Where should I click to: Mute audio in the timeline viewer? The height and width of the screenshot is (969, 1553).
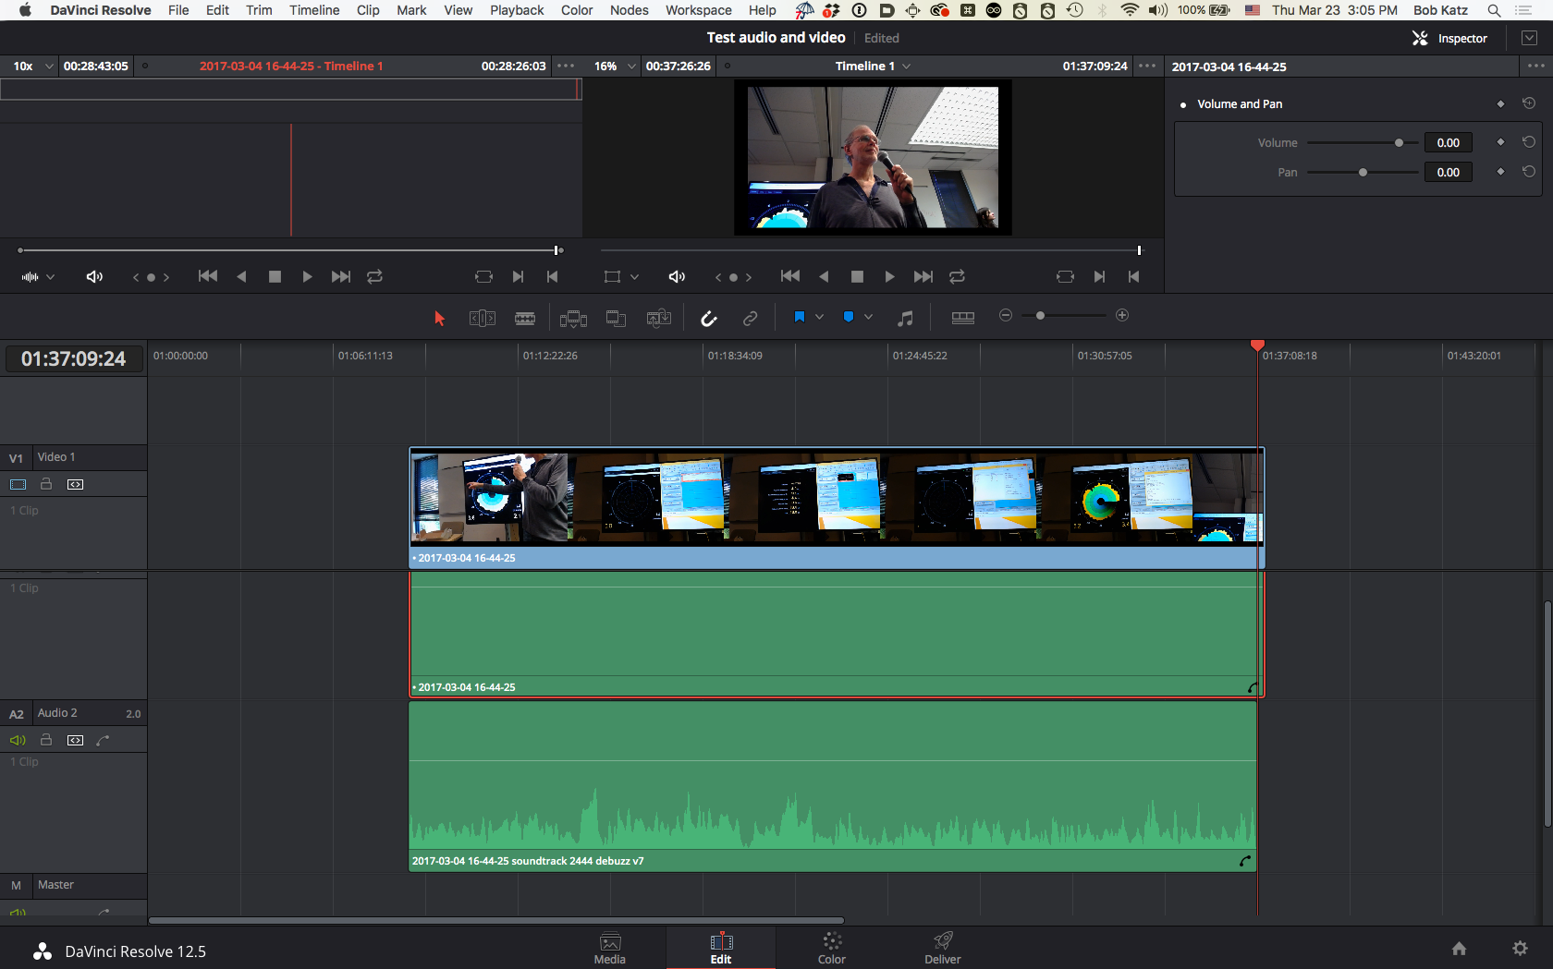click(x=677, y=276)
